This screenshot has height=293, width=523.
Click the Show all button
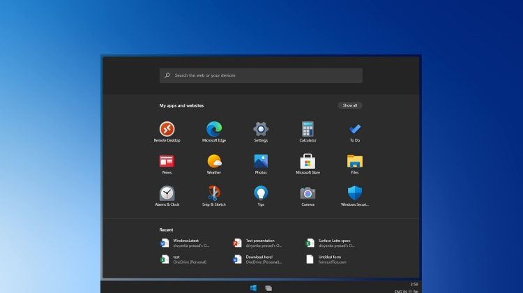pyautogui.click(x=350, y=105)
